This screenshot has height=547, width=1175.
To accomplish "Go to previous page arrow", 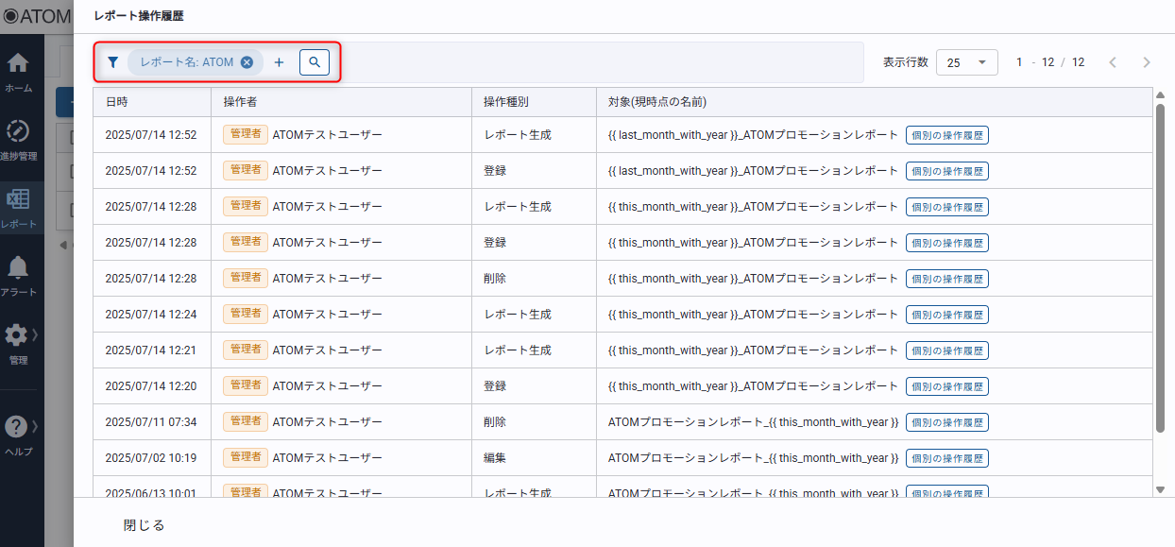I will (x=1112, y=62).
